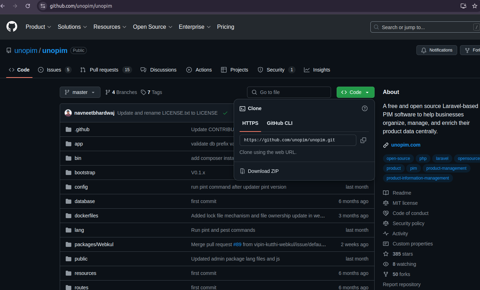
Task: Click the Pricing link
Action: point(226,27)
